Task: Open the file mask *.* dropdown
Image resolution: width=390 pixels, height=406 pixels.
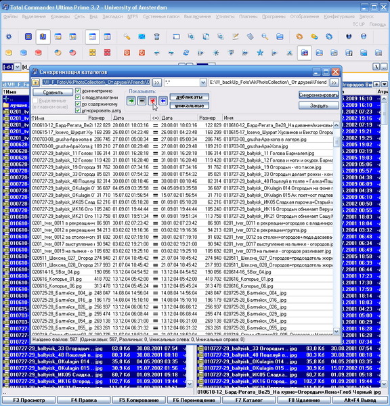Action: pos(203,83)
